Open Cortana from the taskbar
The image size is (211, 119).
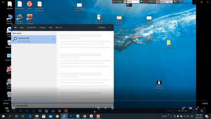click(x=16, y=116)
